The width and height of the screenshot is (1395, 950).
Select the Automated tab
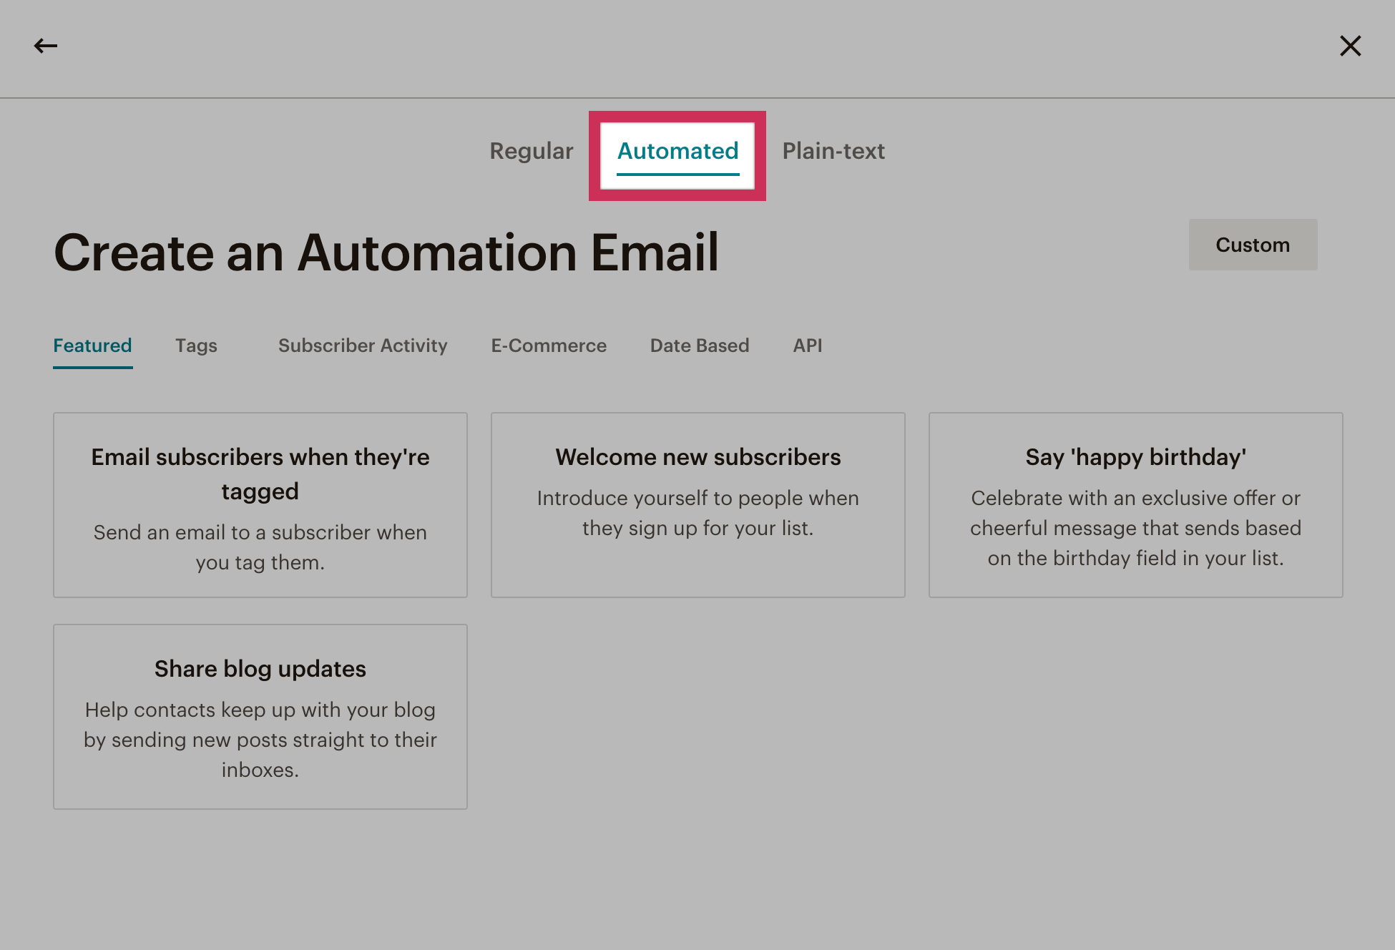[x=677, y=152]
